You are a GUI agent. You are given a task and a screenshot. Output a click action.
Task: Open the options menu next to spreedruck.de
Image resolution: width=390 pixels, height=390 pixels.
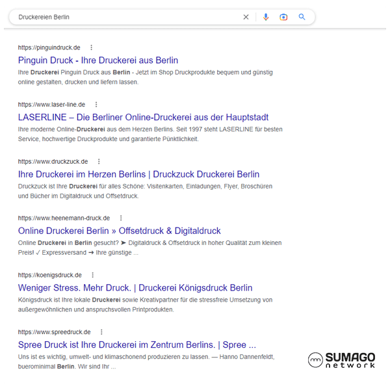click(101, 332)
